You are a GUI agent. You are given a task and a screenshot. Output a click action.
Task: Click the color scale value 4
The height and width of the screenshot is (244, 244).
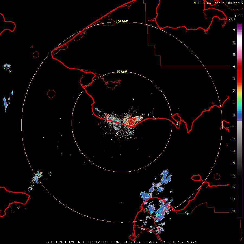point(234,67)
